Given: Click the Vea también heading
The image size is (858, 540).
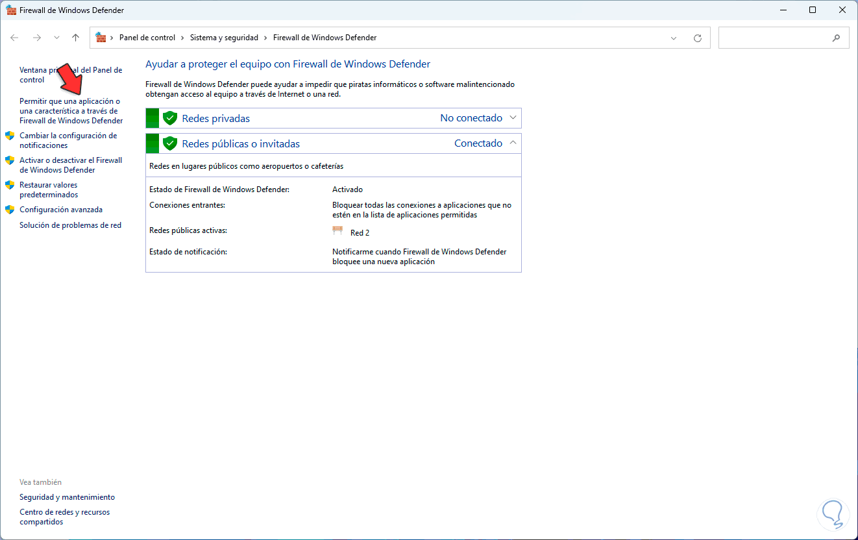Looking at the screenshot, I should 40,482.
